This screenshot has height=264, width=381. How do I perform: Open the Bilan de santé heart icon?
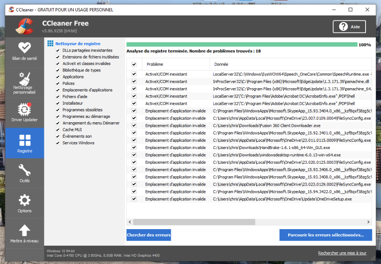click(x=24, y=48)
